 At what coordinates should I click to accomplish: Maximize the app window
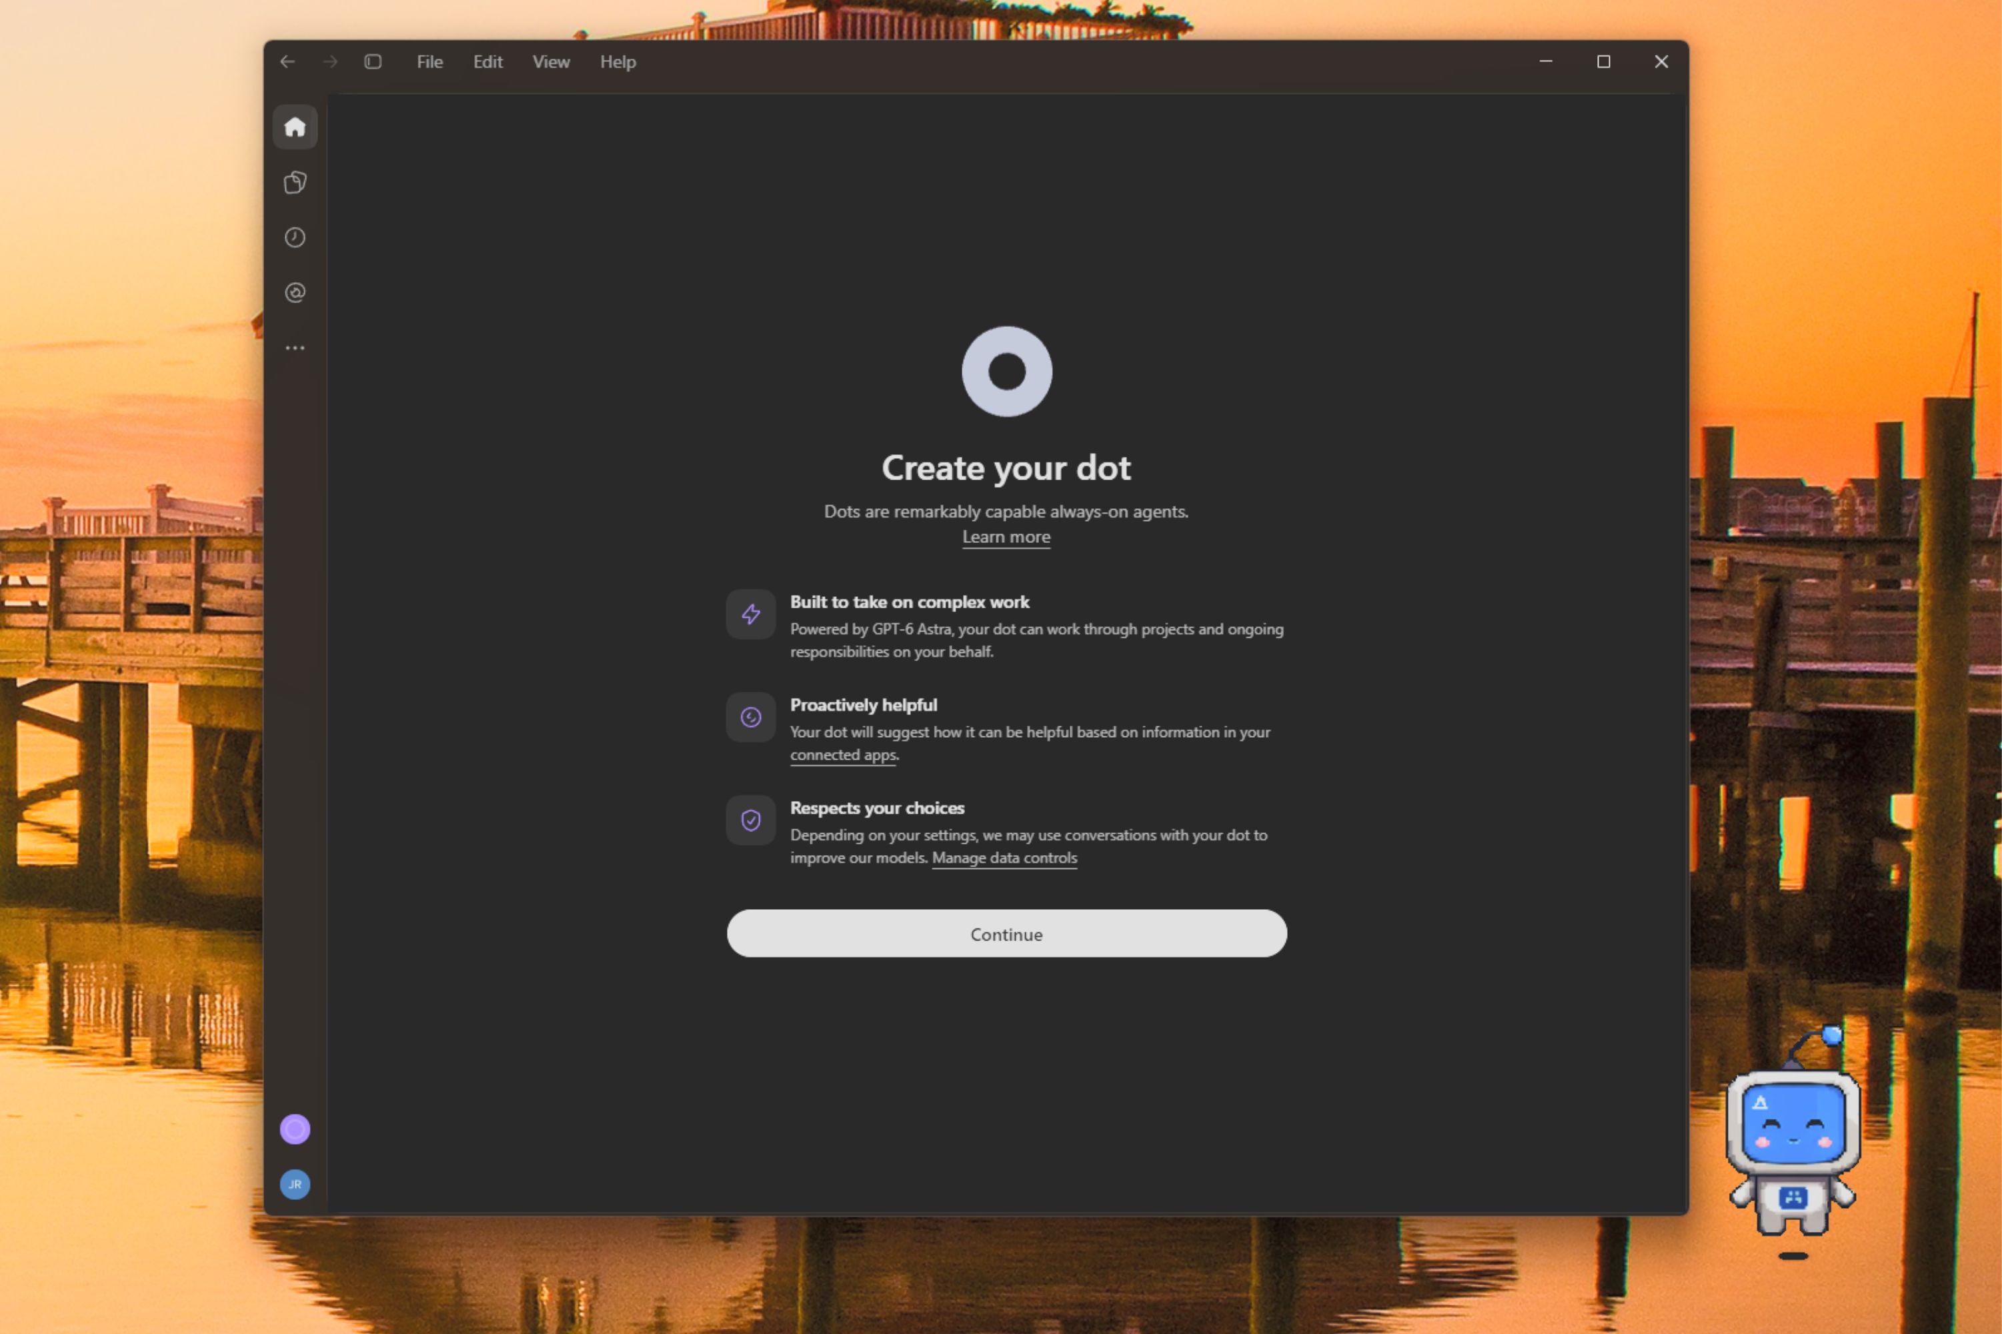[x=1603, y=61]
